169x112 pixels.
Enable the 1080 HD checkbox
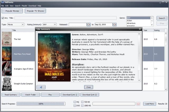coord(82,106)
